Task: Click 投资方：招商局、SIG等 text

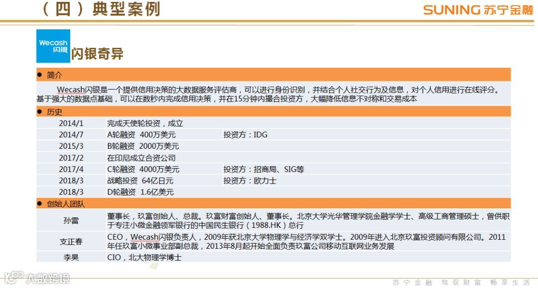Action: [264, 169]
